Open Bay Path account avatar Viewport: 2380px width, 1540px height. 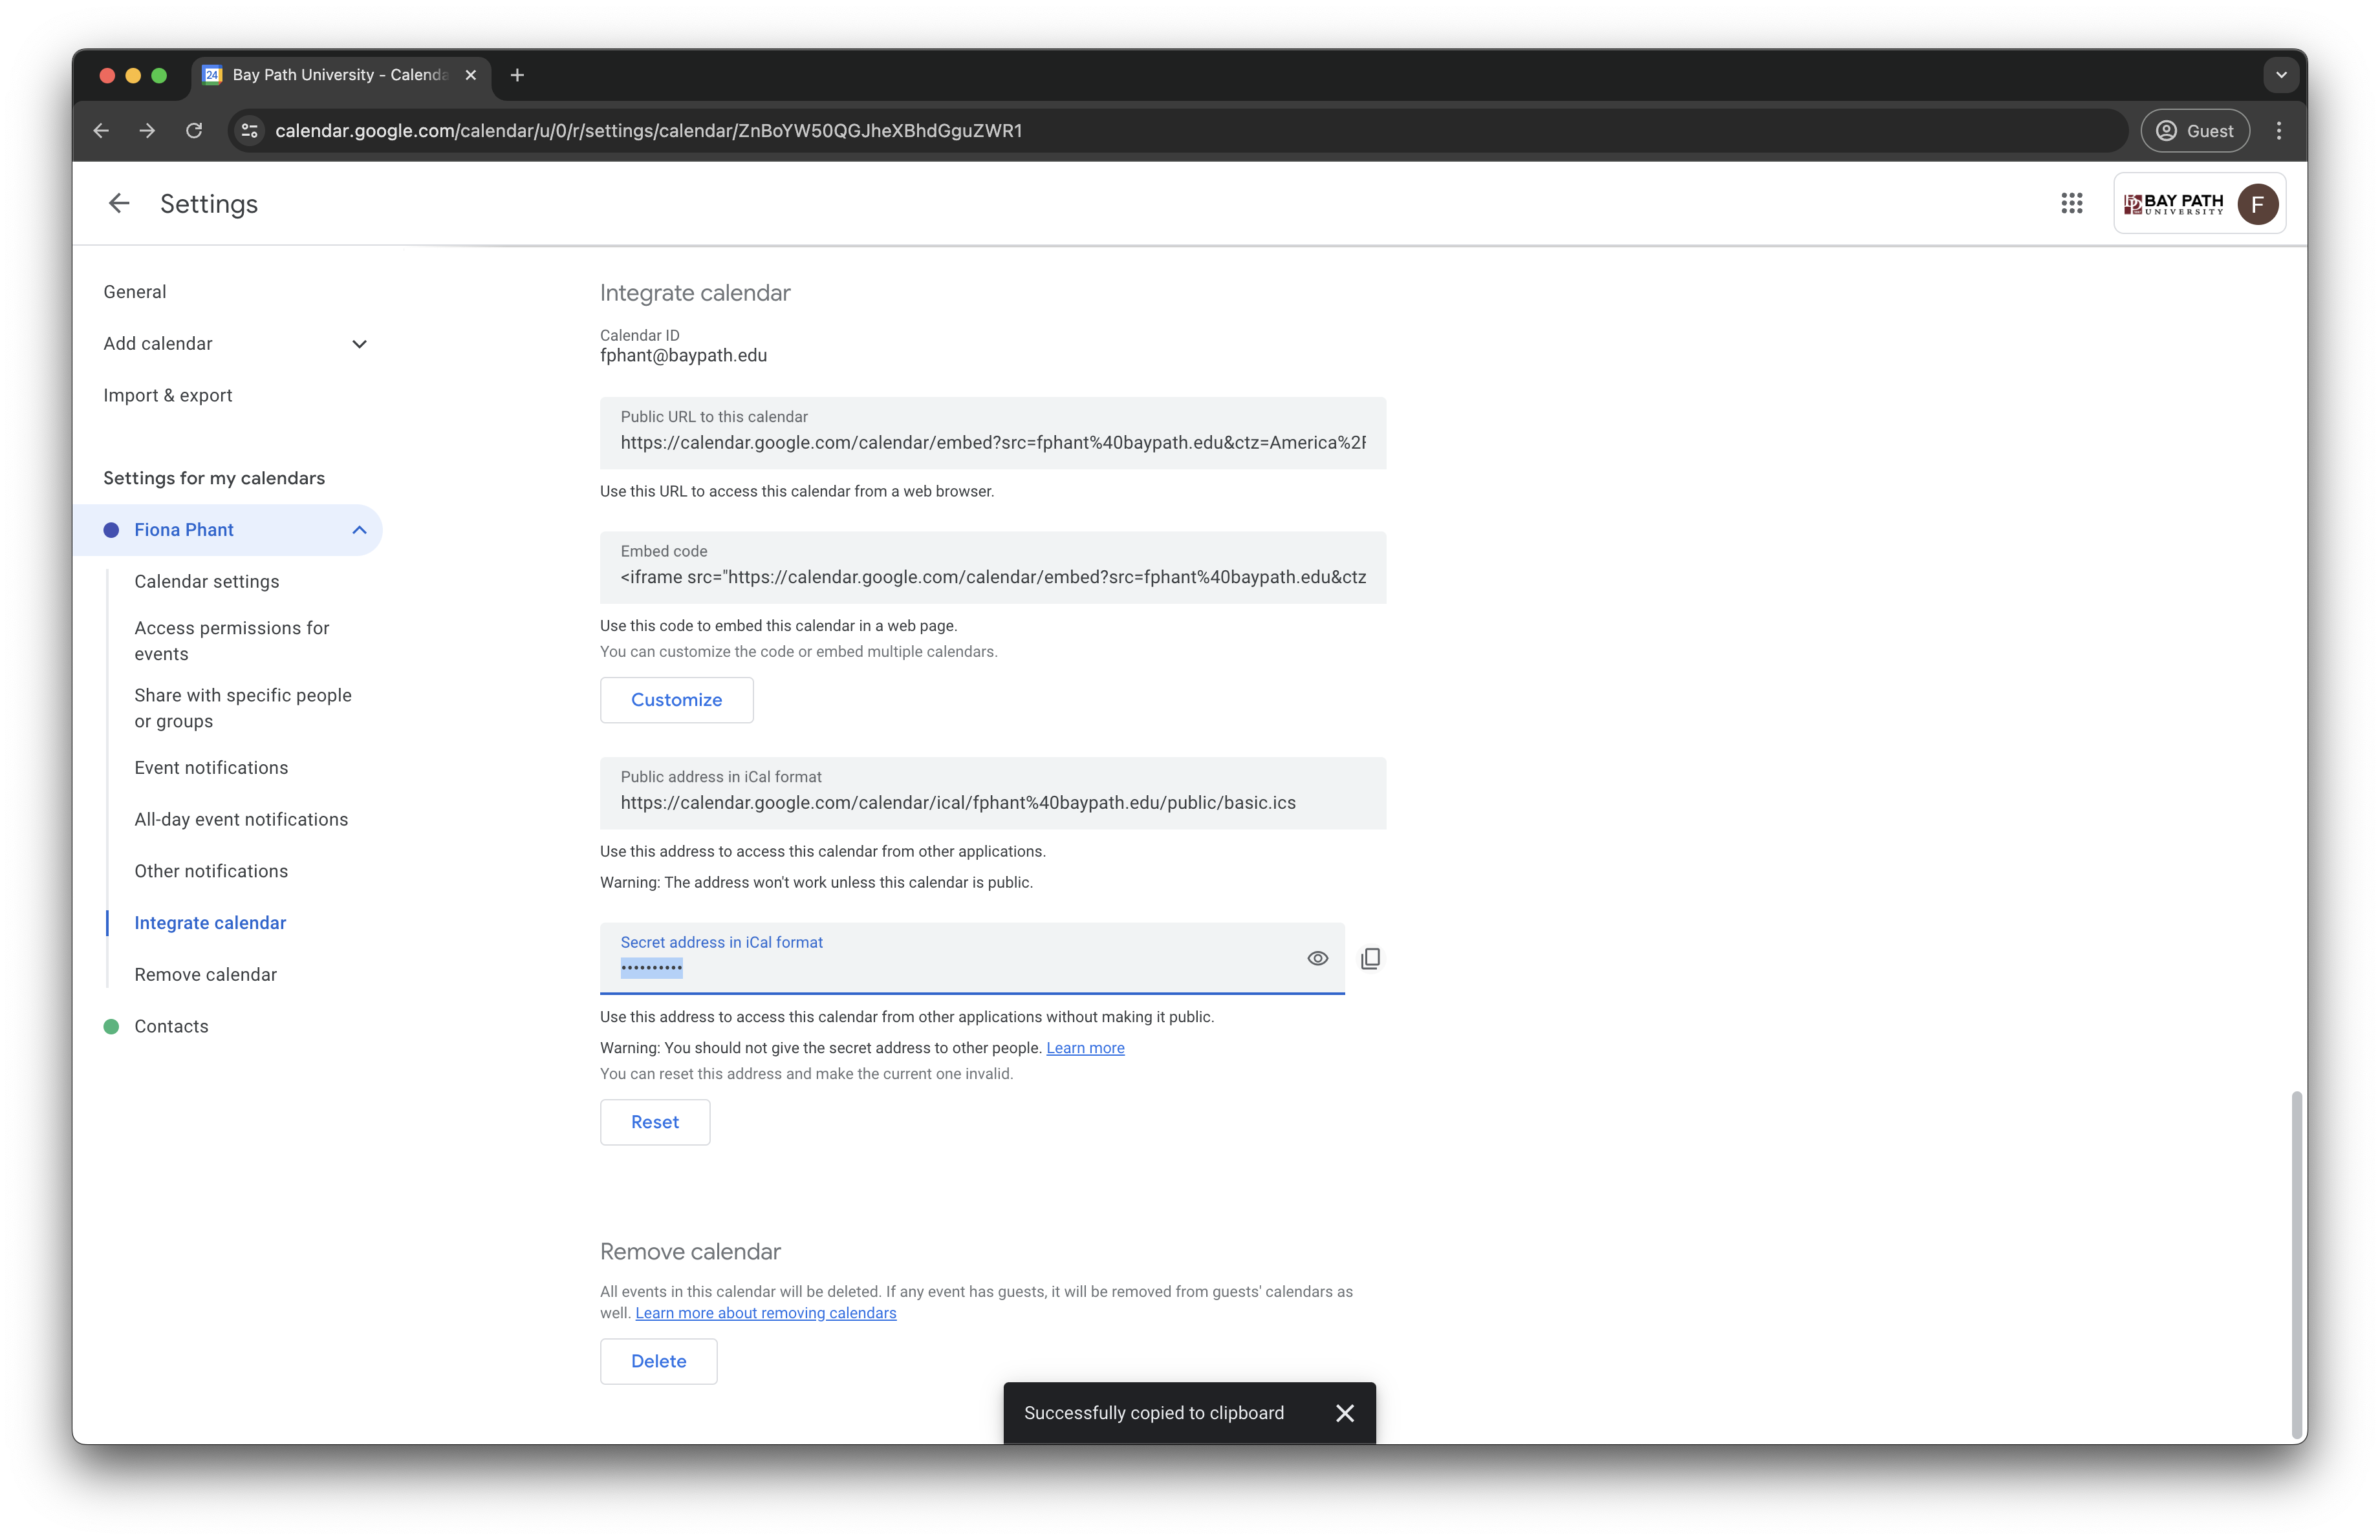[2257, 204]
